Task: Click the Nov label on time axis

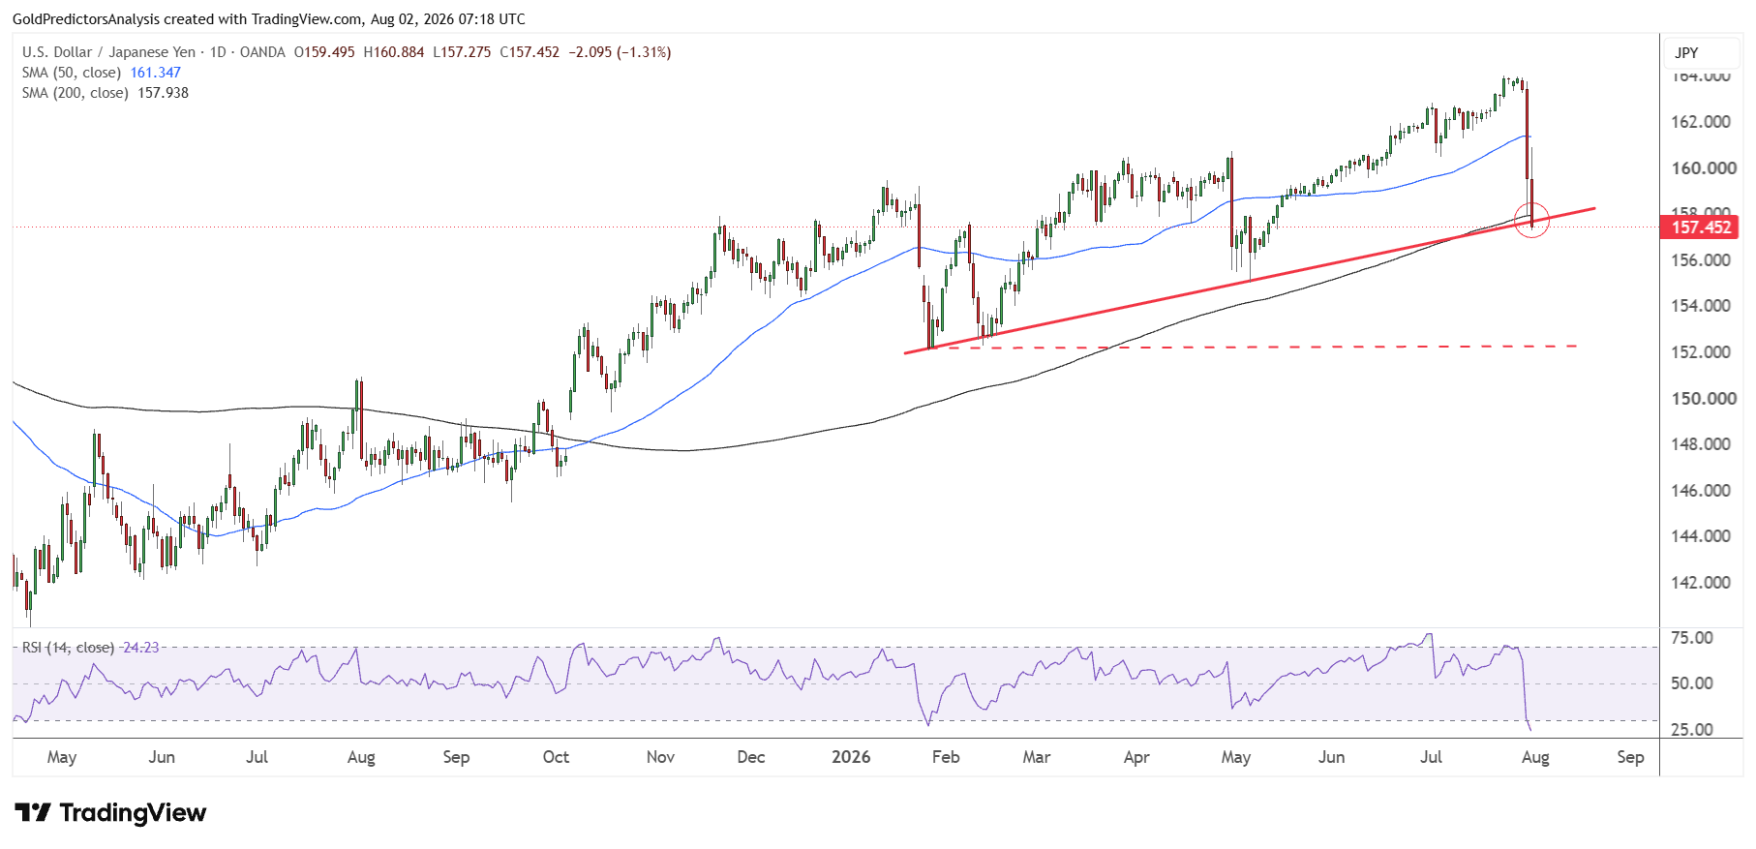Action: pos(660,757)
